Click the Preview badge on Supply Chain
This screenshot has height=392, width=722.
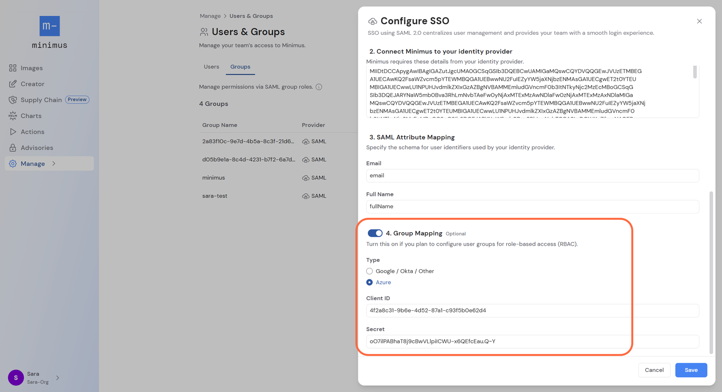77,99
